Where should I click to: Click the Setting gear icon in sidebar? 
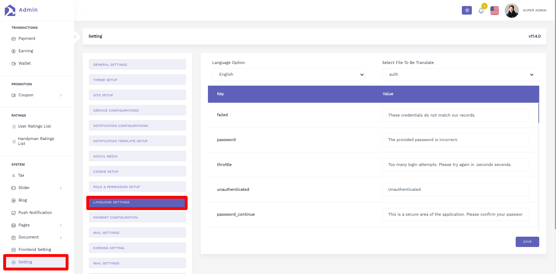pos(14,262)
